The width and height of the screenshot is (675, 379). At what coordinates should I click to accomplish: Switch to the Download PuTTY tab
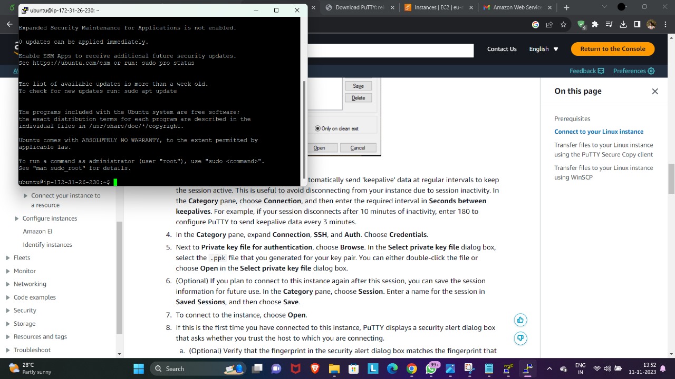click(359, 8)
